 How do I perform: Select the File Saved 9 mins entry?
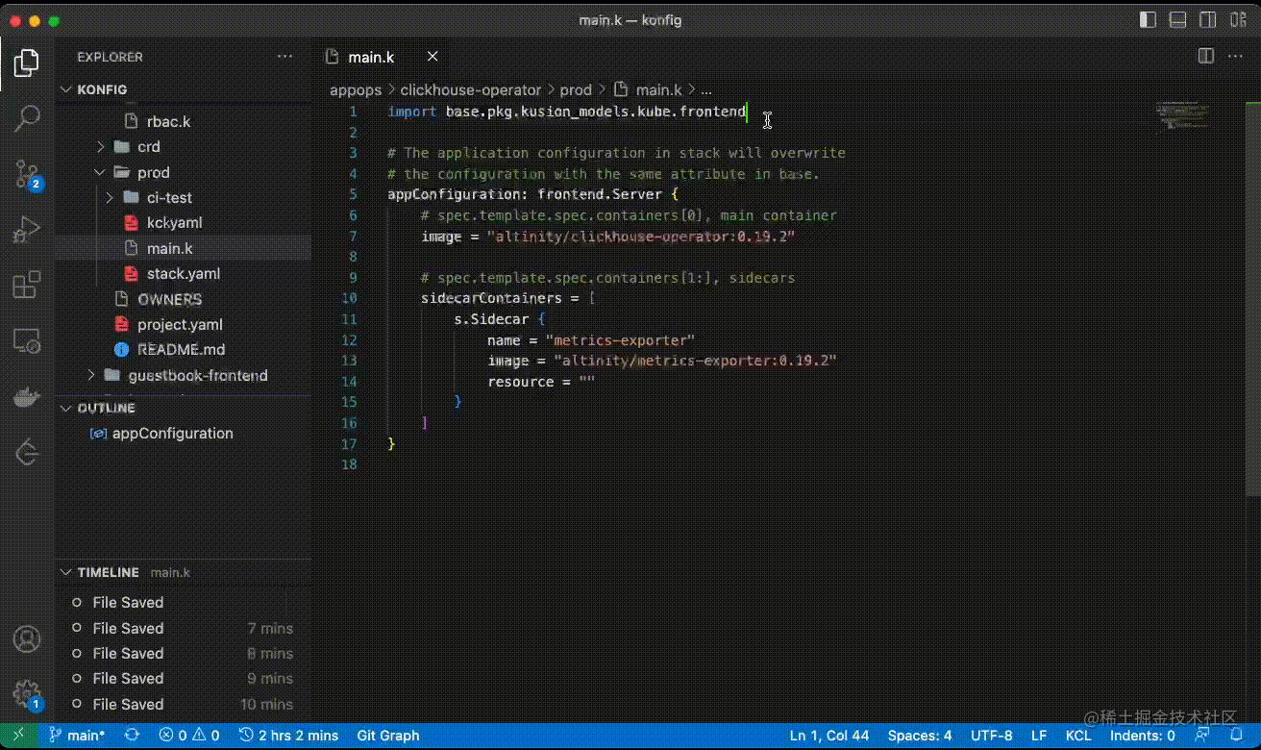tap(184, 679)
